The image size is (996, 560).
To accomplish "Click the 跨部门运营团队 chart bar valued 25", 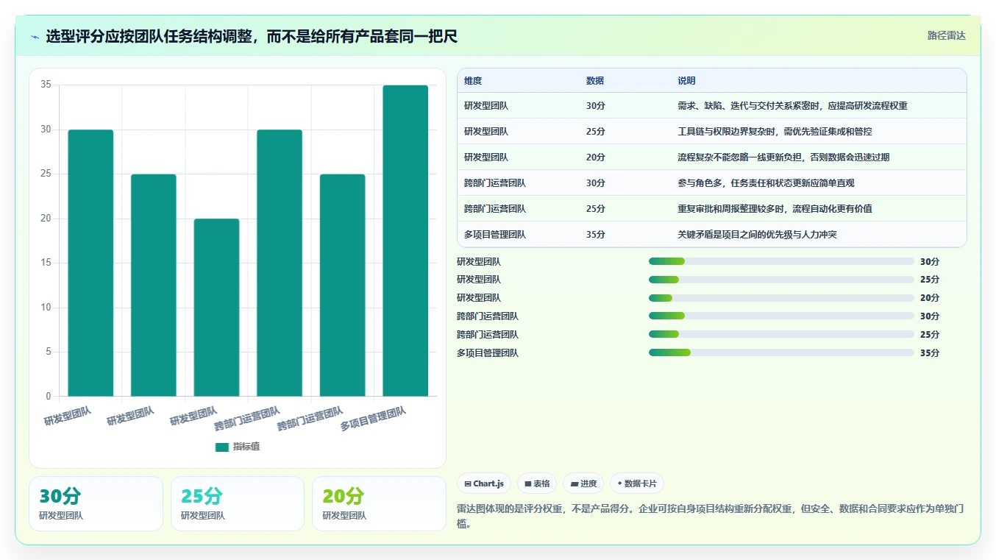I will (342, 286).
